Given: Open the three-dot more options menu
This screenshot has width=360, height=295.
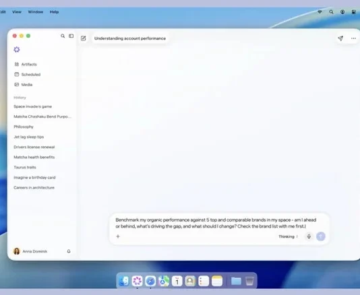Looking at the screenshot, I should [353, 38].
